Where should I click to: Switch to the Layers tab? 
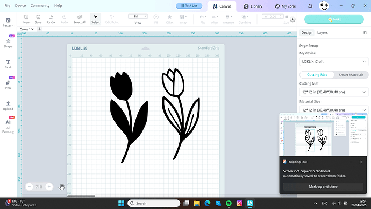(x=322, y=33)
